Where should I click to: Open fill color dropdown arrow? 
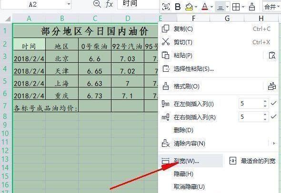pyautogui.click(x=196, y=7)
